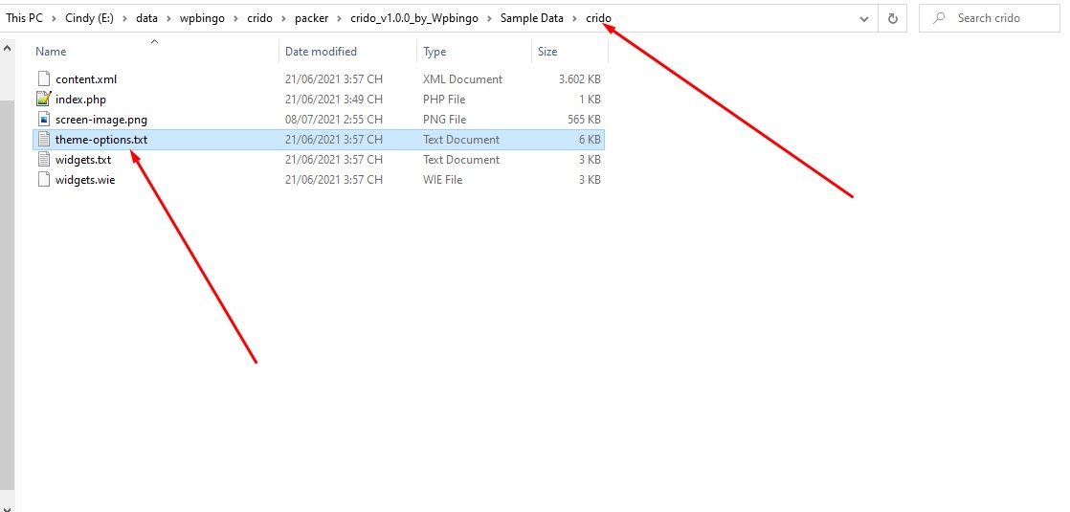Click the magnifier icon in search box
1070x512 pixels.
(x=939, y=18)
